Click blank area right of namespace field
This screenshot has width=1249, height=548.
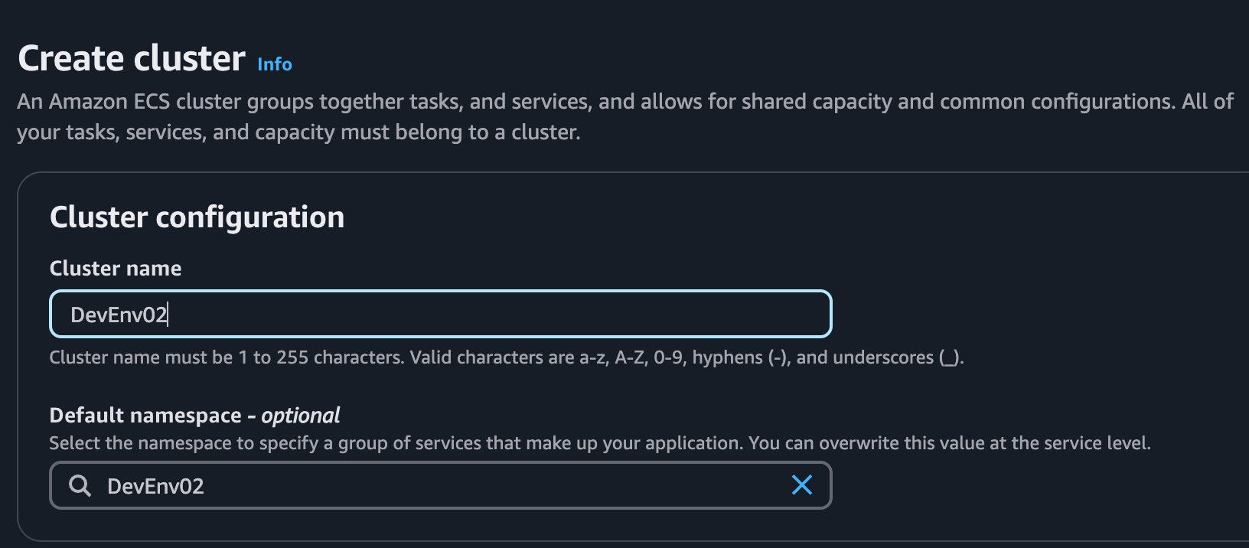click(x=1033, y=486)
